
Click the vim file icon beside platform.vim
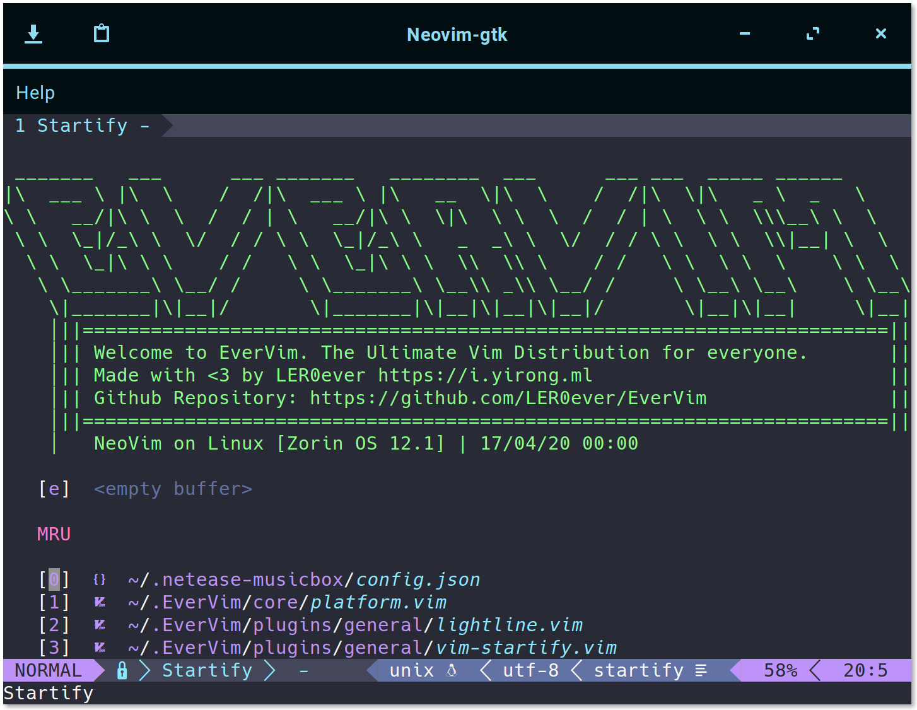(x=100, y=602)
